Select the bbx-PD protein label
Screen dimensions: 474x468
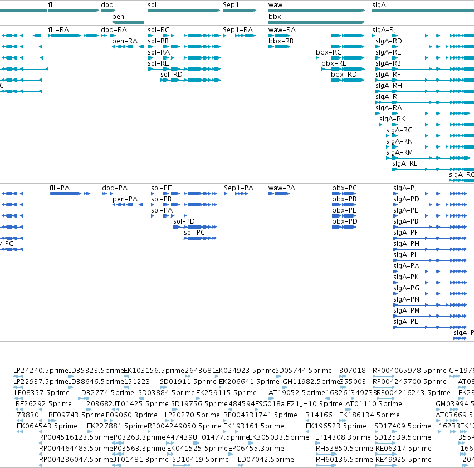(345, 221)
